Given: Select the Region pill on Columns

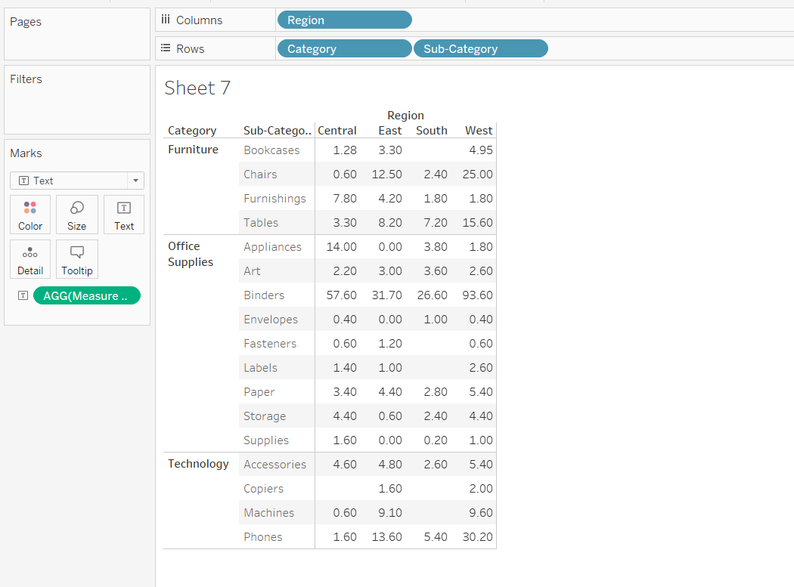Looking at the screenshot, I should click(344, 20).
